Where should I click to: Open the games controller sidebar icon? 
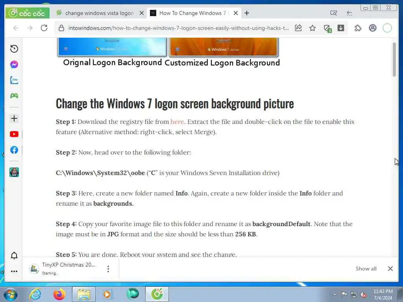14,96
